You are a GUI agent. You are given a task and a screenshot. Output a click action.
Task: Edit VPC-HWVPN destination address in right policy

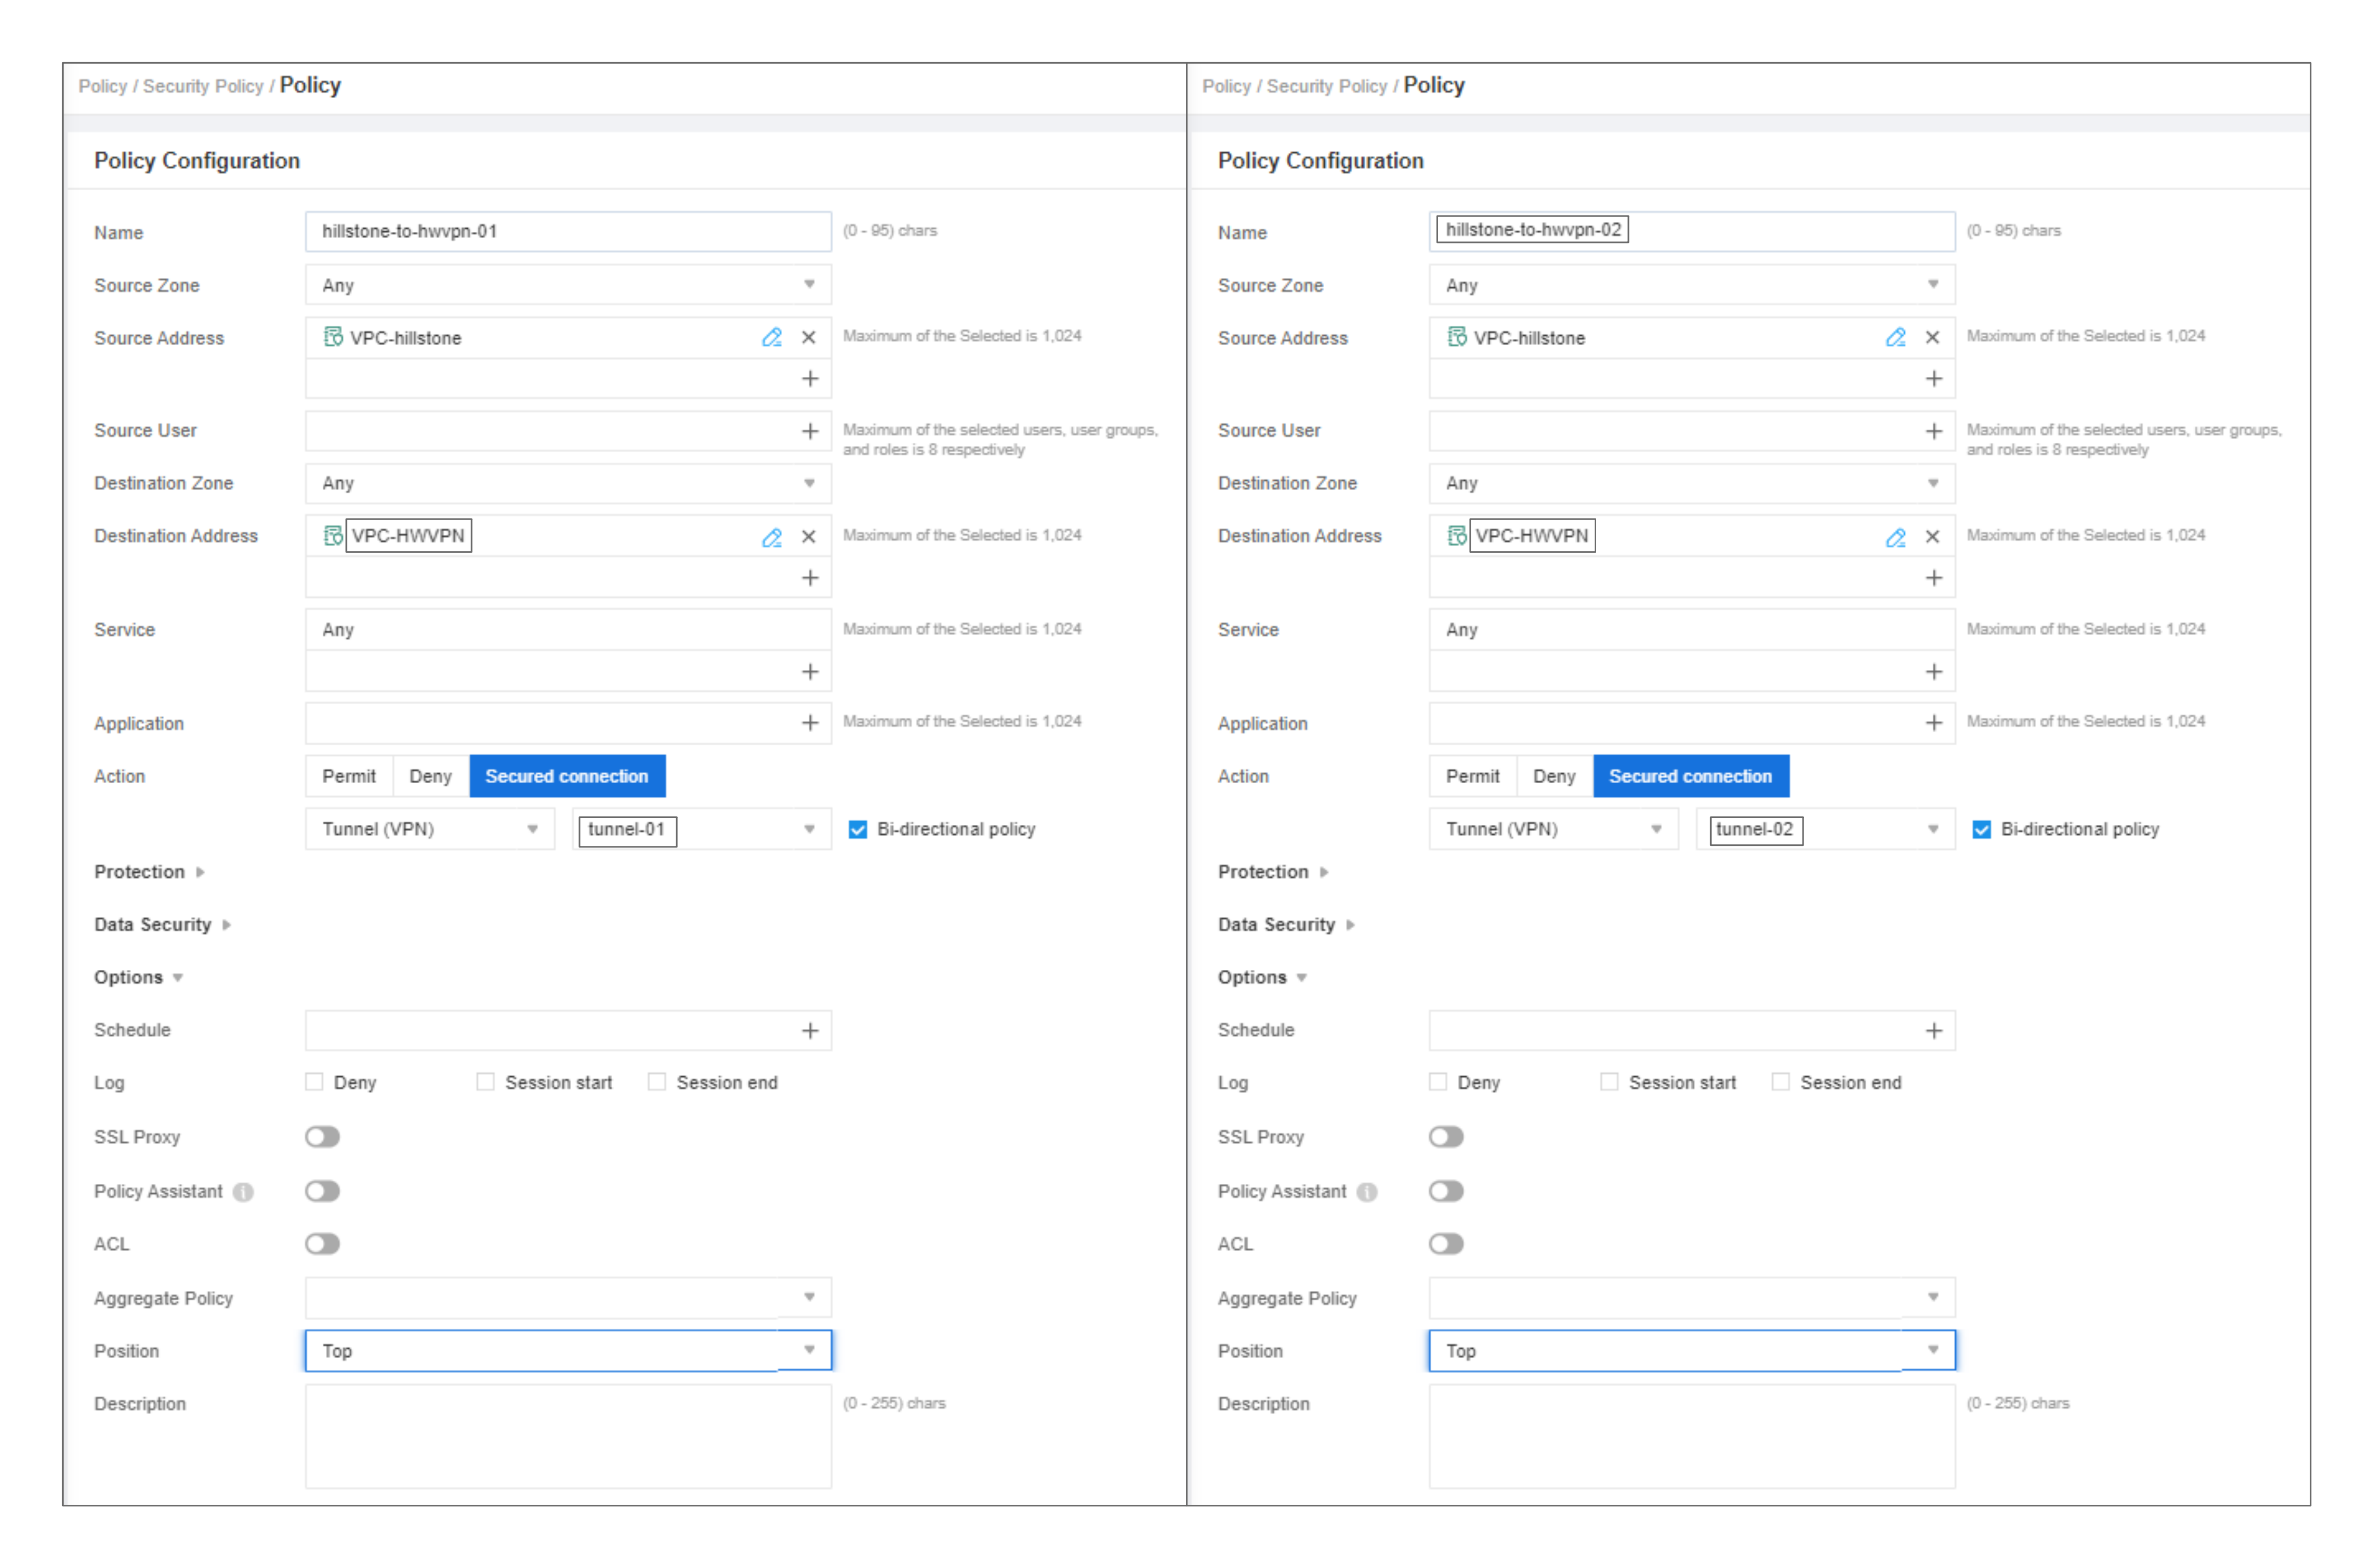[x=1895, y=538]
